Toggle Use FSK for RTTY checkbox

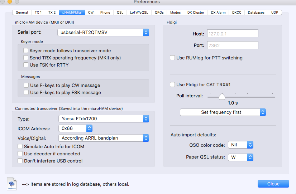click(26, 65)
